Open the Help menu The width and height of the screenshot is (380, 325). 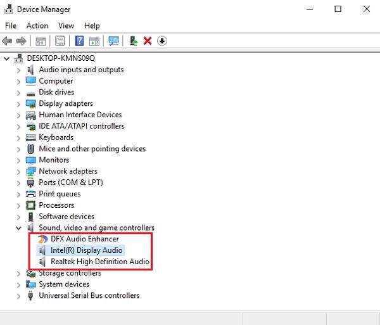pyautogui.click(x=92, y=26)
